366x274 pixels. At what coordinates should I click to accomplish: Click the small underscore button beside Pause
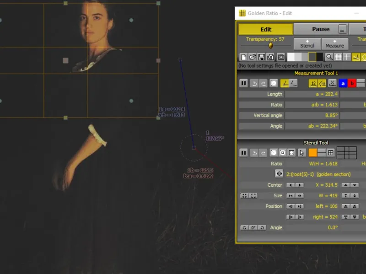click(x=342, y=30)
